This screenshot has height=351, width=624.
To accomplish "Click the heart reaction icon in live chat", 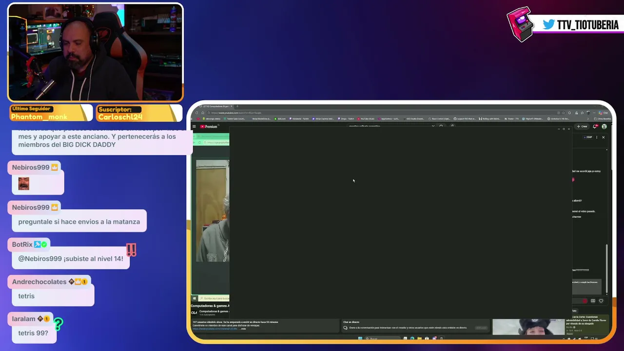I will [601, 301].
